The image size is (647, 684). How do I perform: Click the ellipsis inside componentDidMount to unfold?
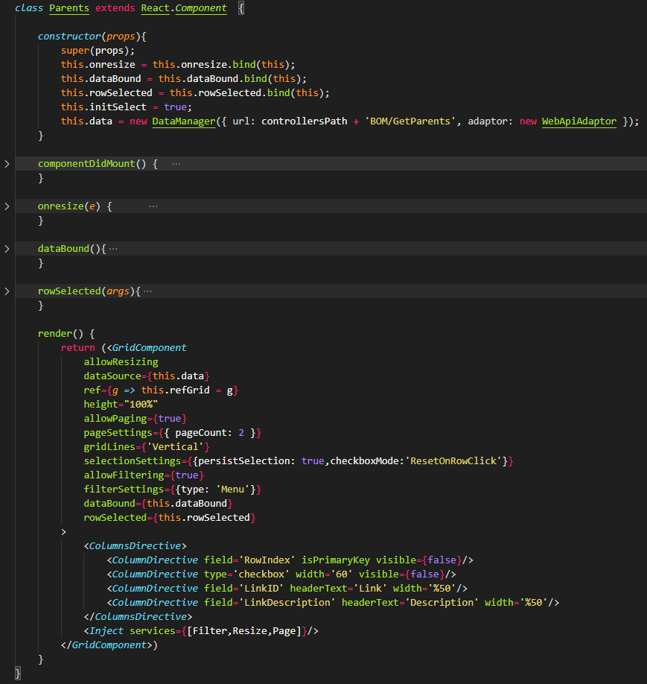pyautogui.click(x=176, y=163)
